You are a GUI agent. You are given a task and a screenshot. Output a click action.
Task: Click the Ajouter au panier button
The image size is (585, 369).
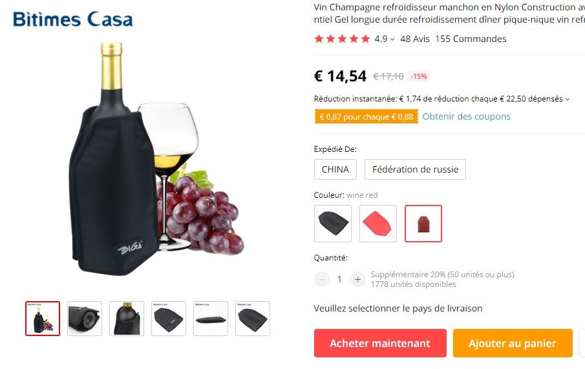[x=513, y=343]
